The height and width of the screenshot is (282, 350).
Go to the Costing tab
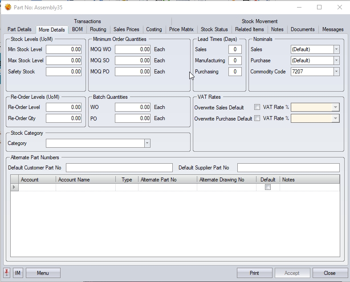(154, 29)
